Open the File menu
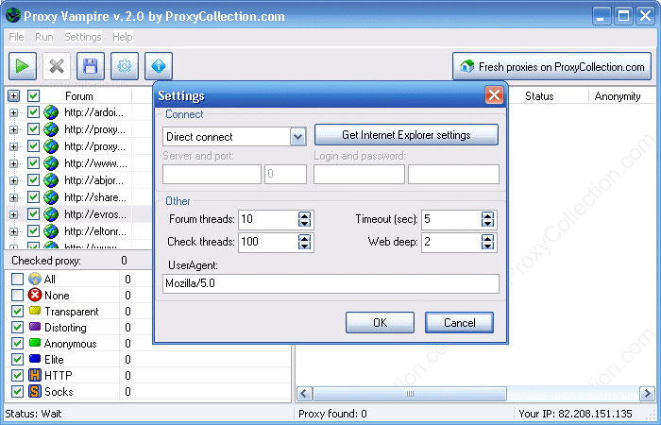The image size is (661, 425). click(x=16, y=37)
